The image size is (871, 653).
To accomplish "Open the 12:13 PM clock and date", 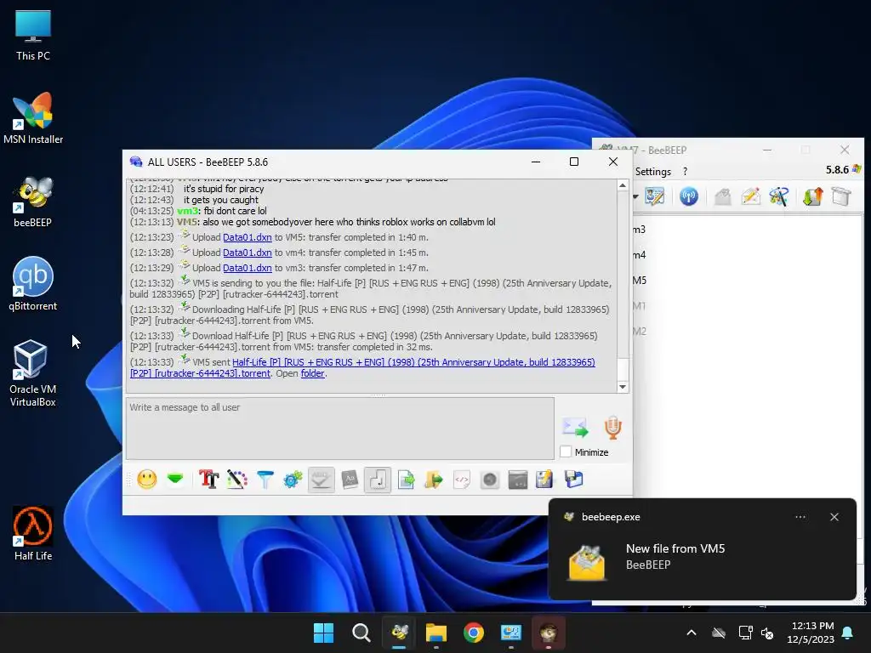I will coord(811,633).
